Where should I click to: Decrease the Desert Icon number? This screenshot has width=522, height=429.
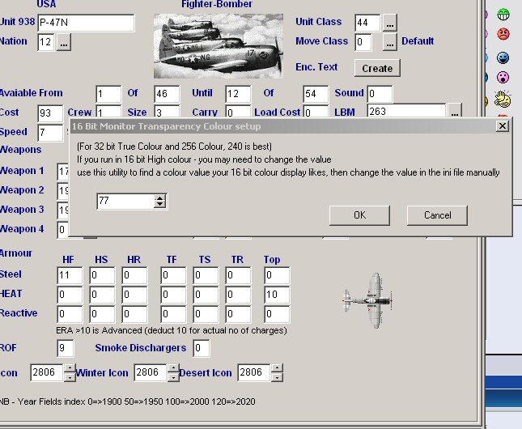[278, 377]
